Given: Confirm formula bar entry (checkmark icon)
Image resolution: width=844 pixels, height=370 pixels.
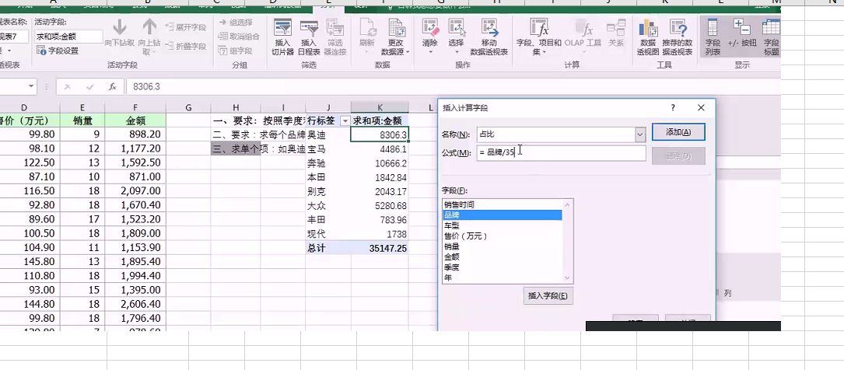Looking at the screenshot, I should coord(90,86).
